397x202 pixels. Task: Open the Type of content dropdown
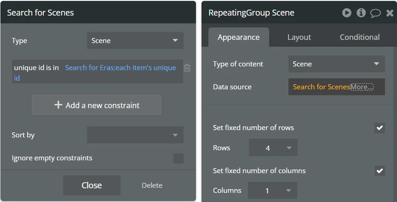pyautogui.click(x=336, y=64)
